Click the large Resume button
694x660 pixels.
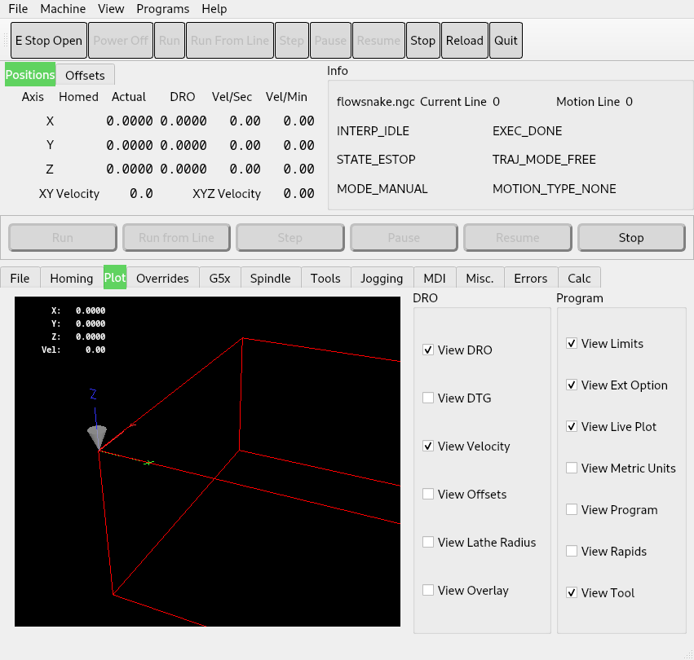[518, 238]
